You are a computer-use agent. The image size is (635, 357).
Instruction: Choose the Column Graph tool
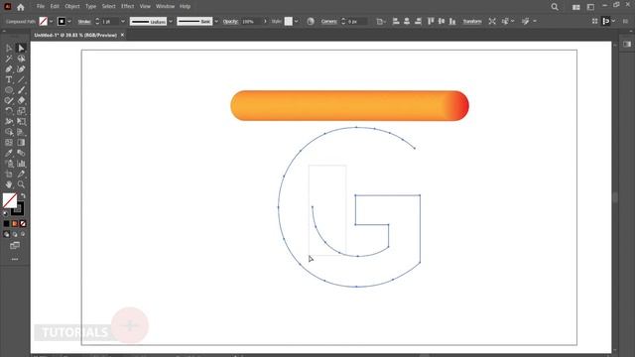(21, 164)
